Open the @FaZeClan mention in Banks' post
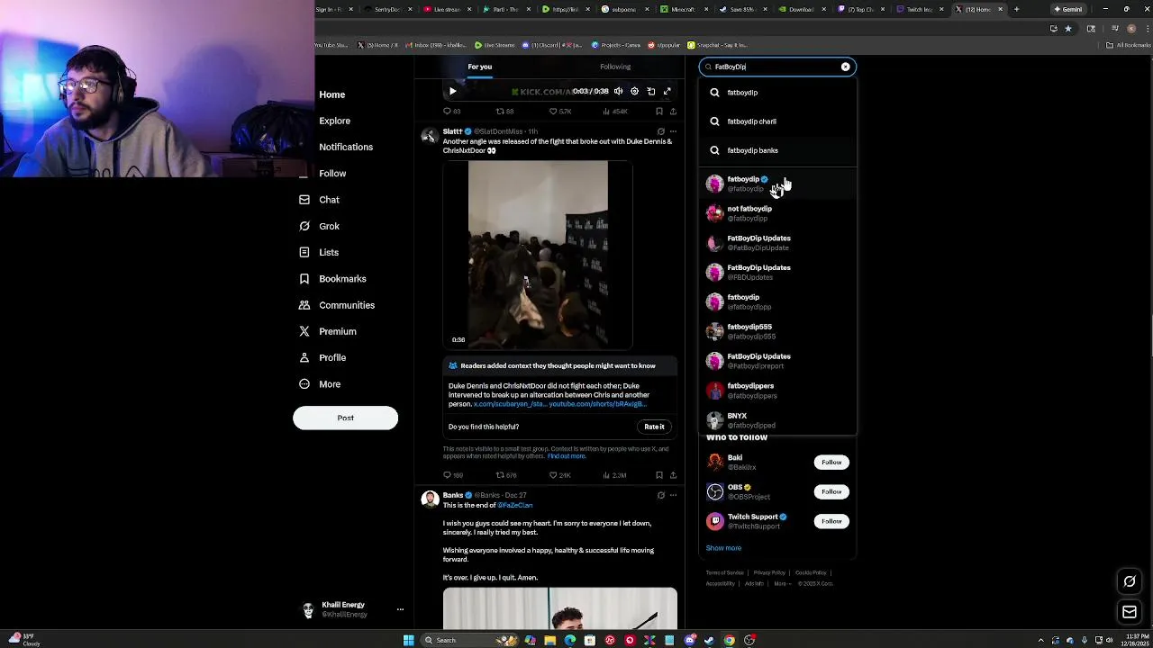The image size is (1153, 648). point(514,505)
